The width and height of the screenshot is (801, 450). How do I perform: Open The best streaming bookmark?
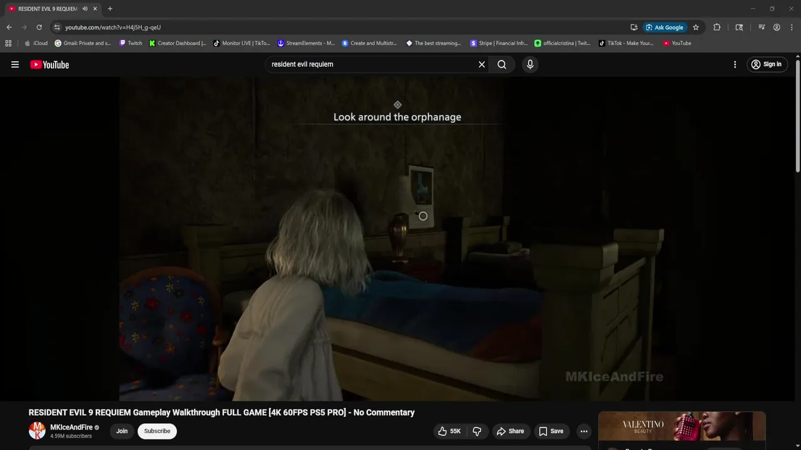point(434,43)
